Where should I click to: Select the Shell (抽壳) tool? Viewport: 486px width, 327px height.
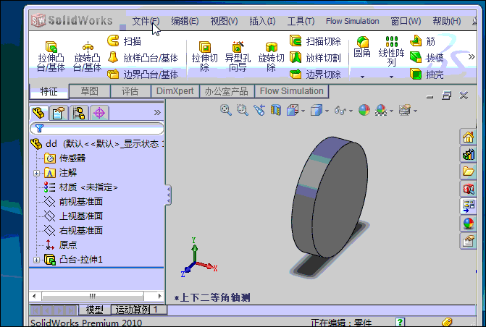[427, 75]
